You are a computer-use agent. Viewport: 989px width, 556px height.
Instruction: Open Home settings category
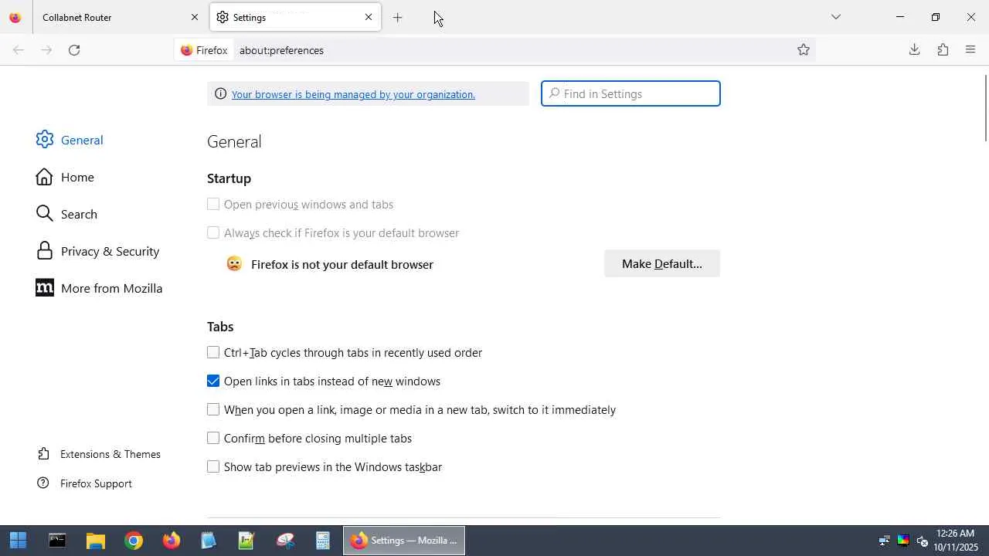(x=65, y=177)
